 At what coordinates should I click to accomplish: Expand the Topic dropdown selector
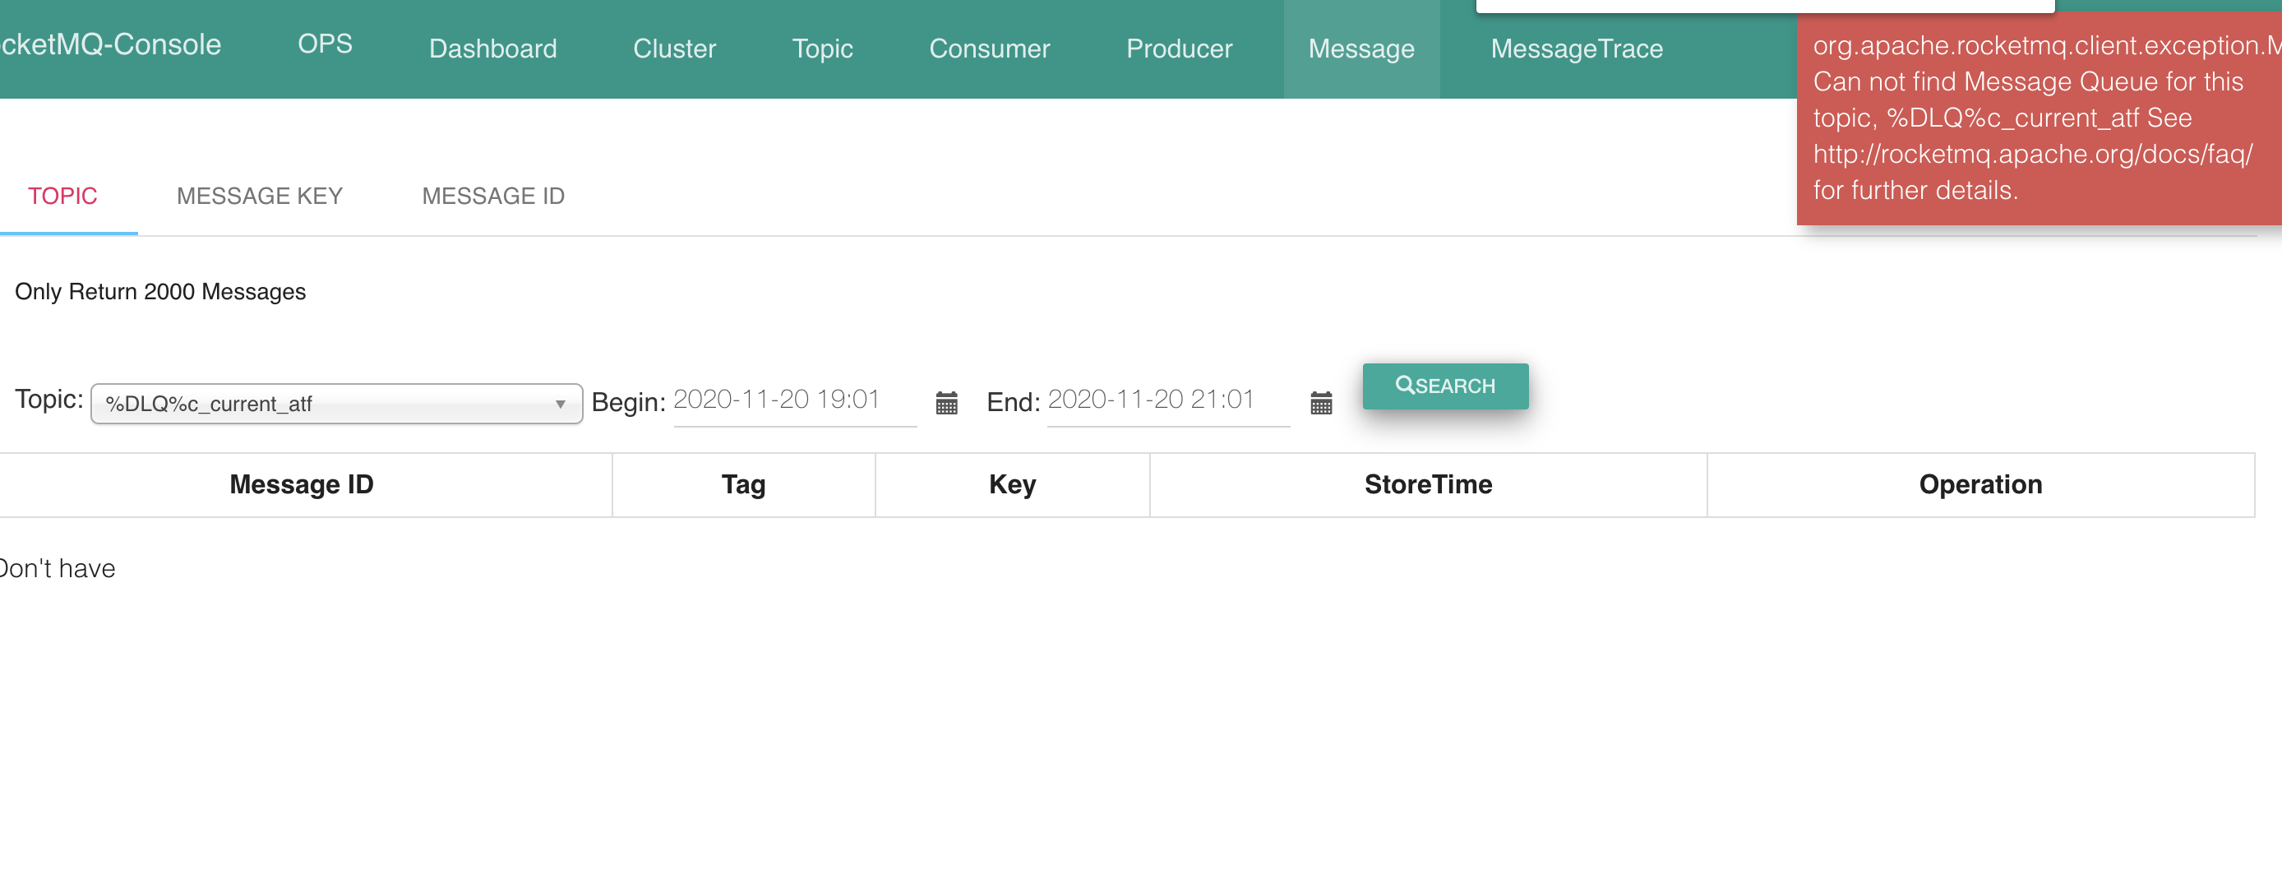(335, 403)
